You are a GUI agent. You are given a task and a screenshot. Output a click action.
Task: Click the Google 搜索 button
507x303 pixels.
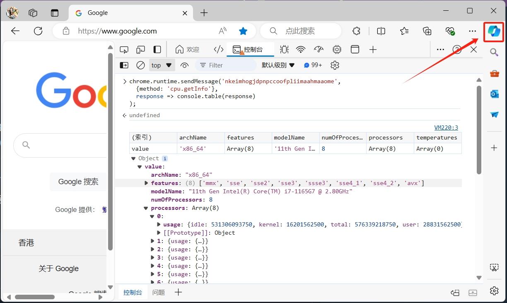pyautogui.click(x=78, y=182)
